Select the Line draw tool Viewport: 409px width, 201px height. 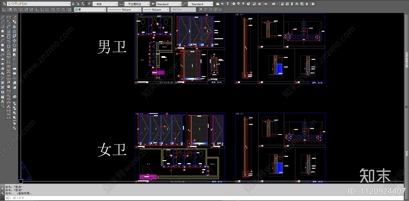point(3,17)
